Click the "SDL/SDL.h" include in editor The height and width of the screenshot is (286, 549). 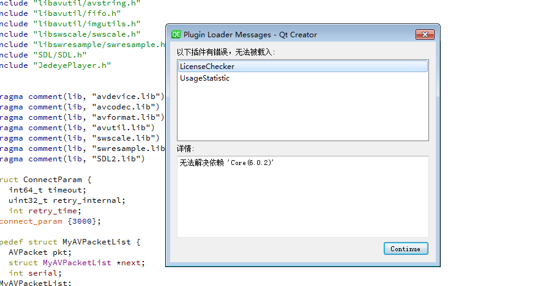click(x=60, y=55)
